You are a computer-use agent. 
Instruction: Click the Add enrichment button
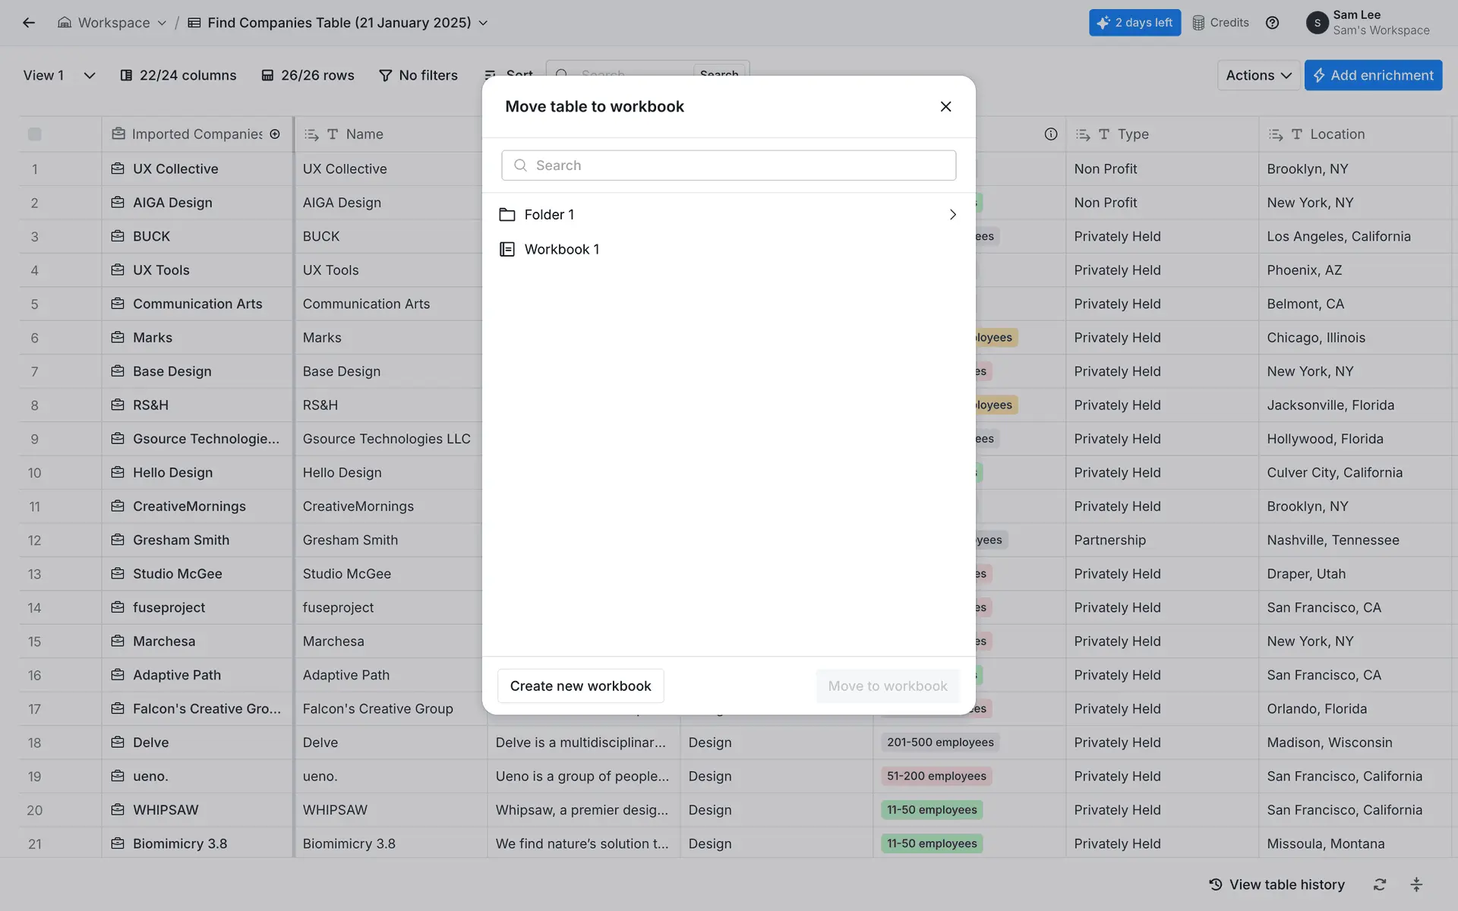pos(1373,75)
